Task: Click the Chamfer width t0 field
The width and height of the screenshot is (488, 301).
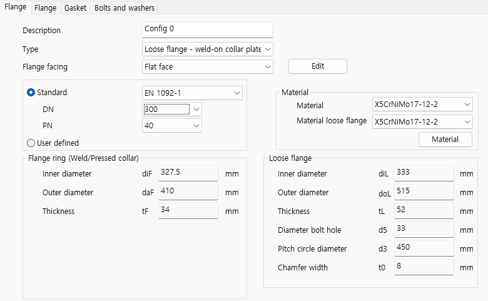Action: click(x=424, y=267)
